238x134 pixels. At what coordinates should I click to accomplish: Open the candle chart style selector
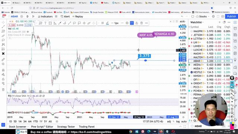[33, 16]
